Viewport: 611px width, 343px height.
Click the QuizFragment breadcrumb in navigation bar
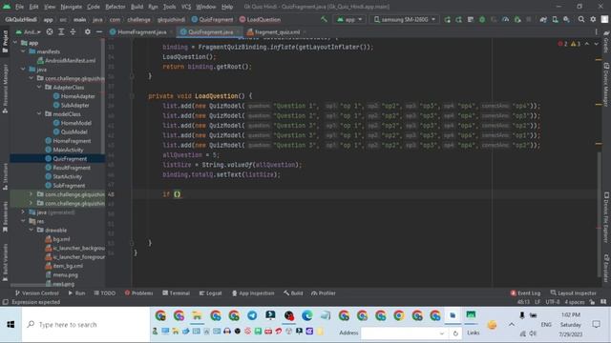tap(212, 19)
